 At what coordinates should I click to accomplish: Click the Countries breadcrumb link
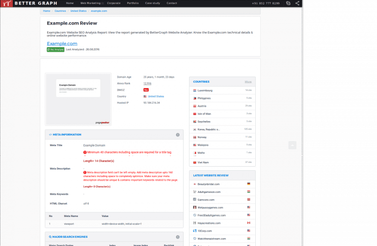click(60, 10)
